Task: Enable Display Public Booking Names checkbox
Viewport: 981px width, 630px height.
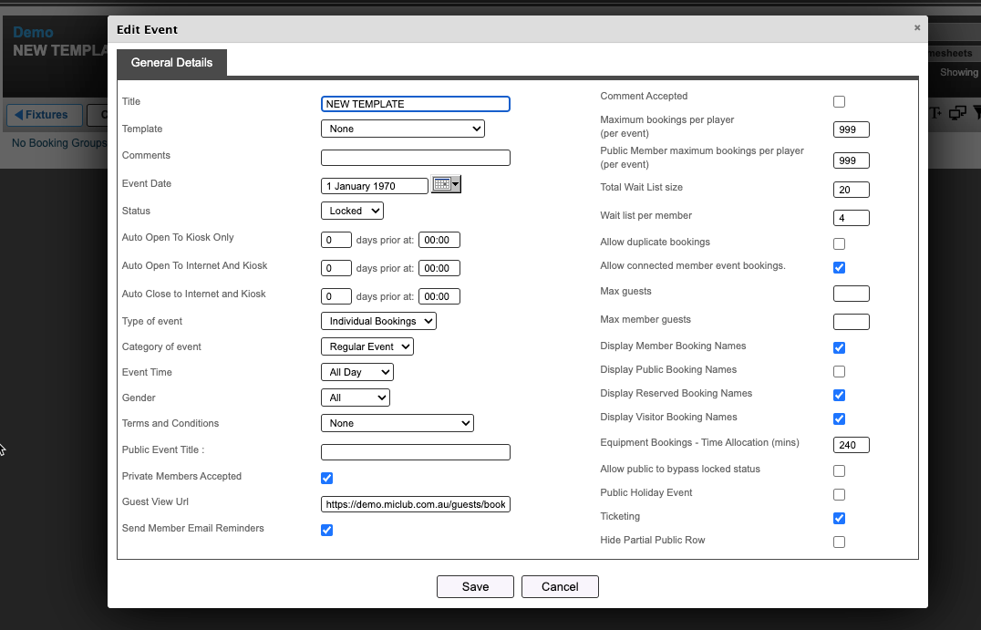Action: pyautogui.click(x=839, y=372)
